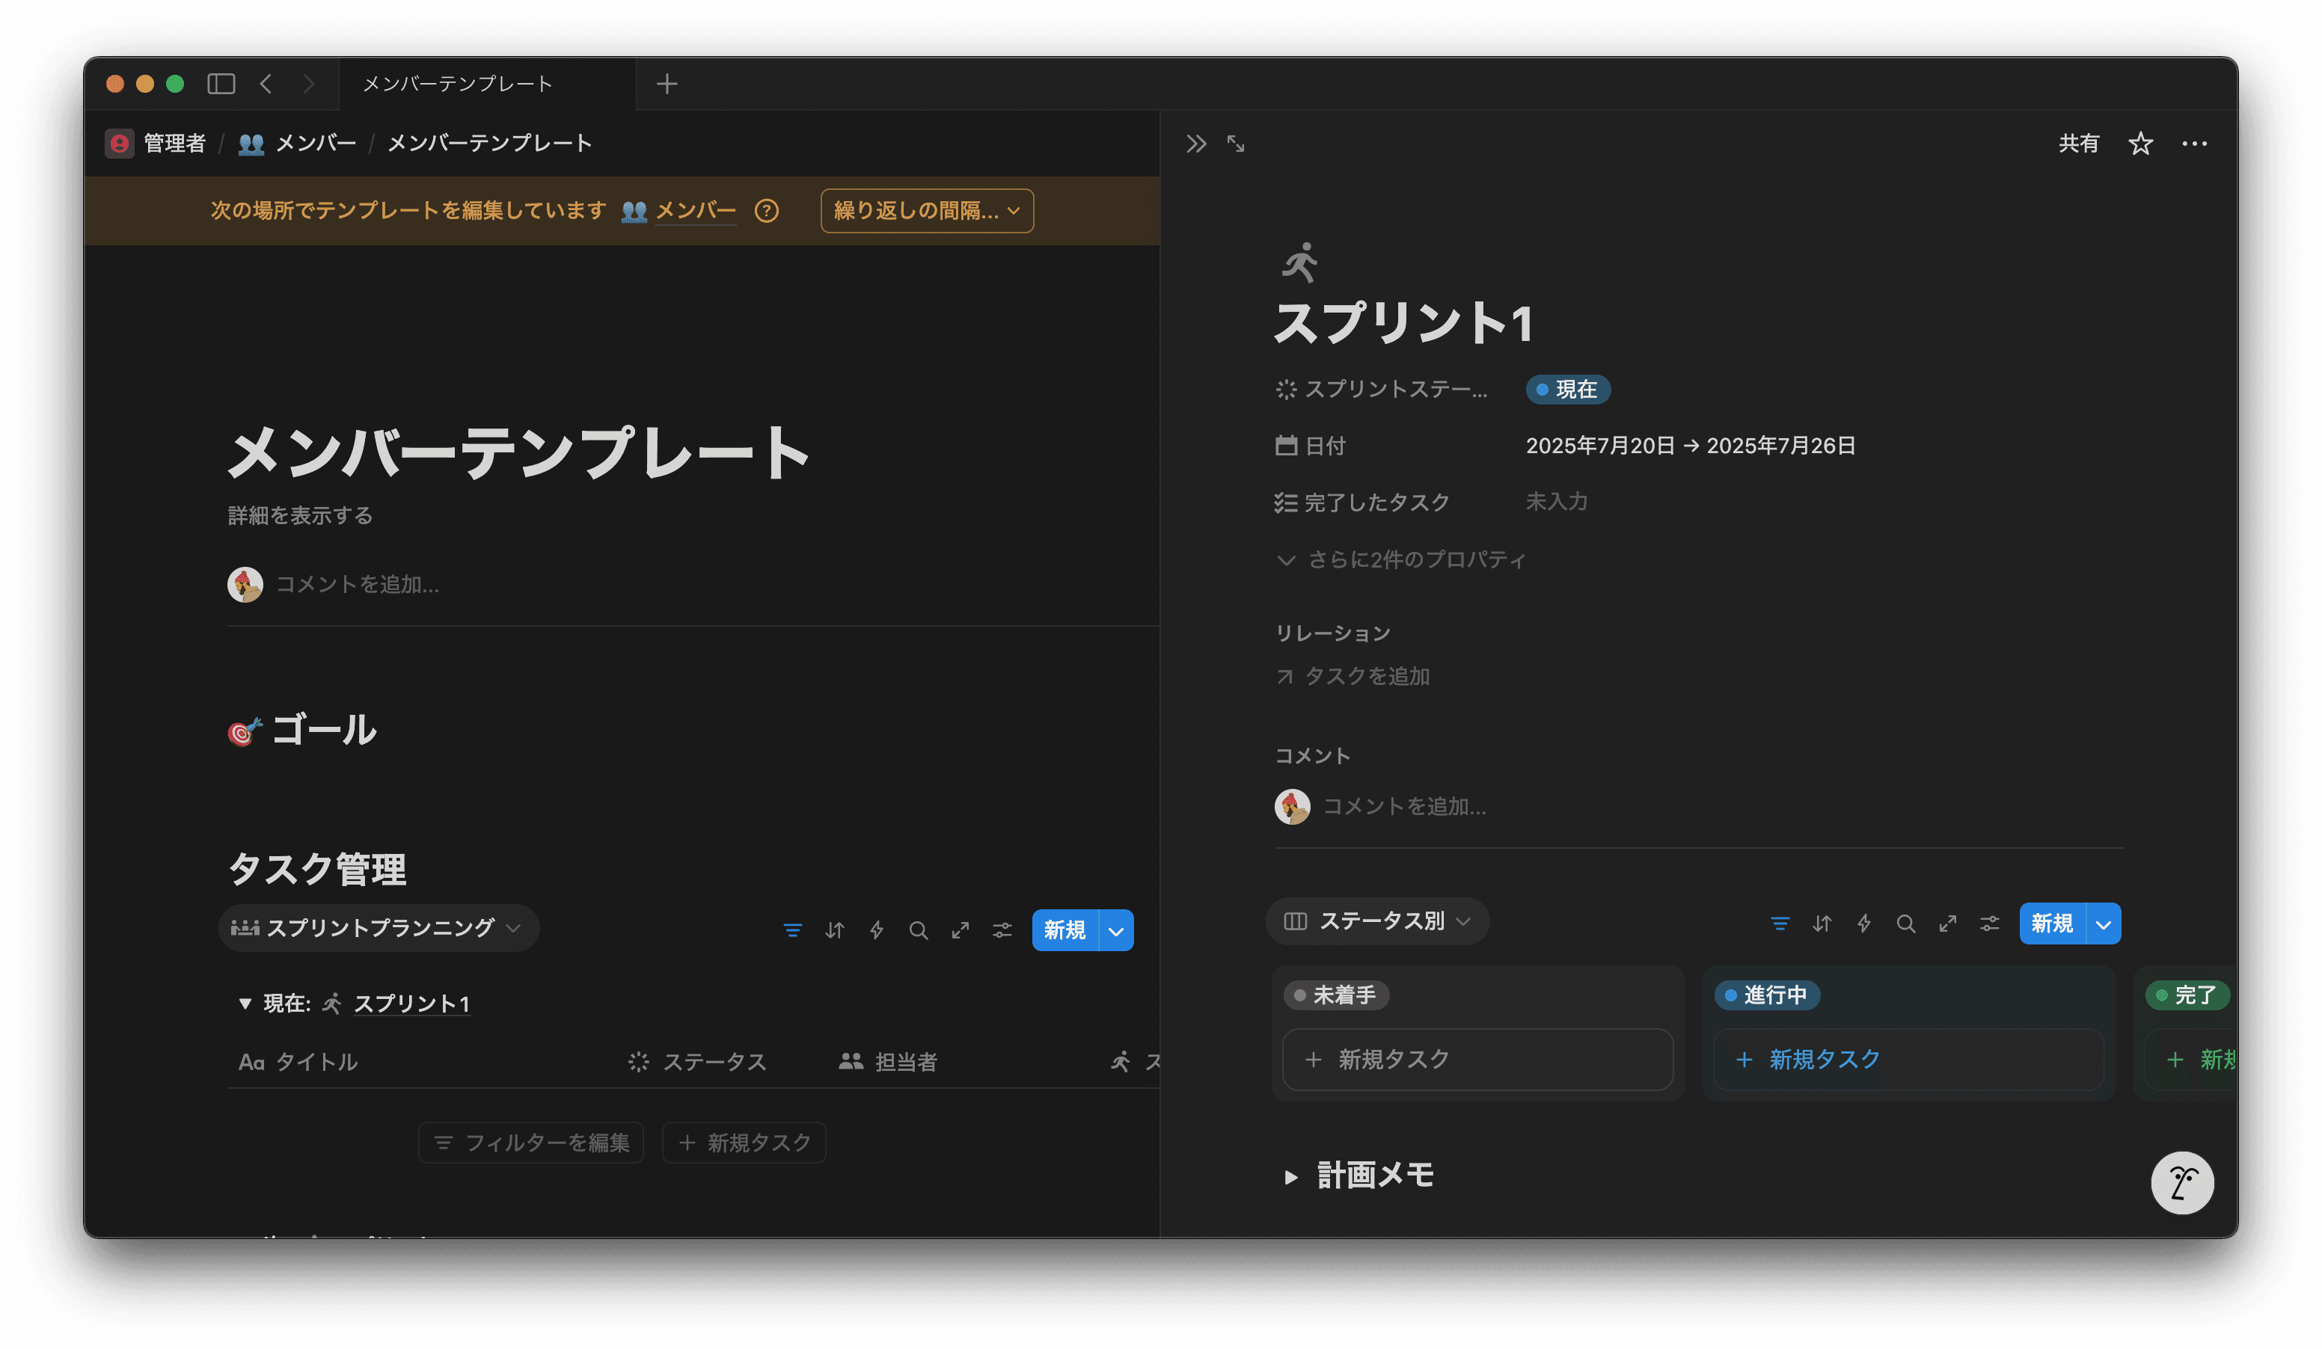Screen dimensions: 2322x1349
Task: Open the three-dot more options menu
Action: (x=2194, y=144)
